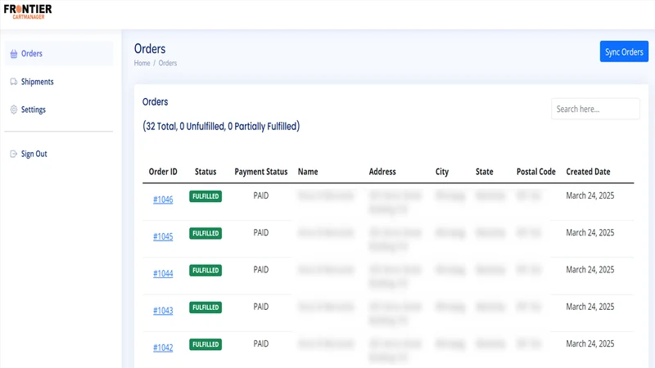This screenshot has width=655, height=368.
Task: Click PAID status in order #1044 row
Action: point(261,270)
